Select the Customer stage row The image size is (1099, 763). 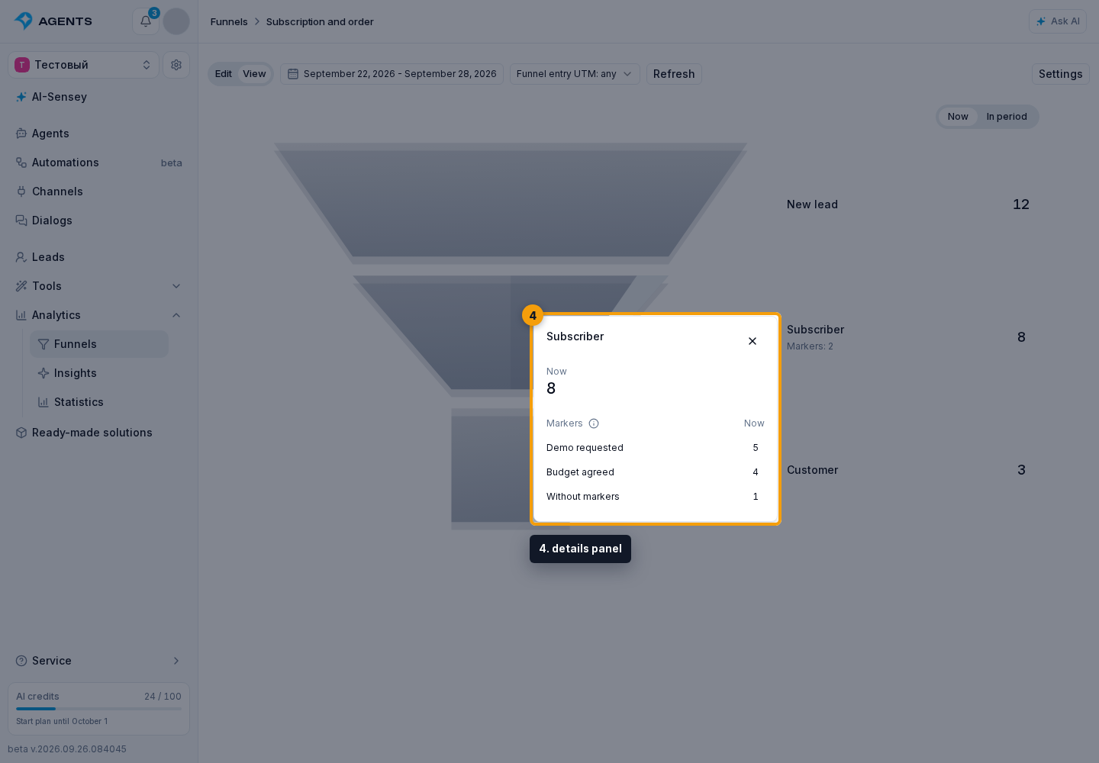(908, 470)
